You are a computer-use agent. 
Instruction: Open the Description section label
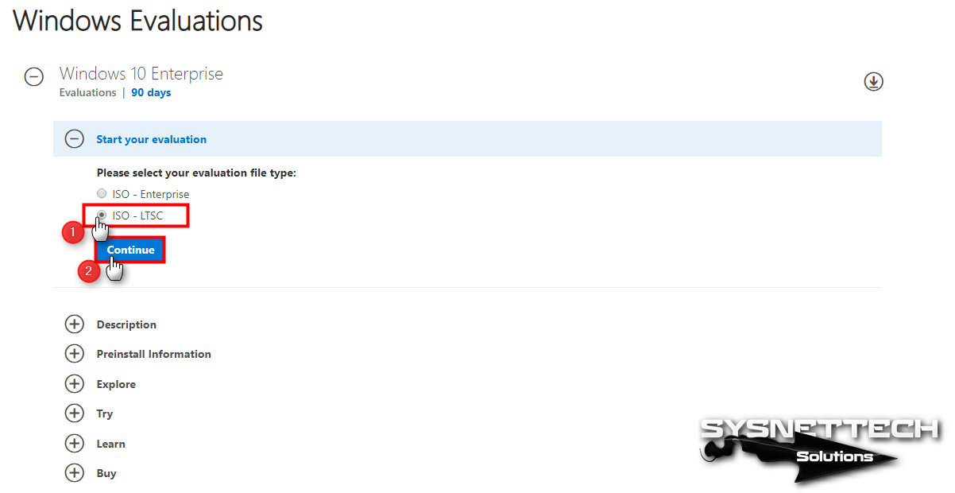pos(126,324)
